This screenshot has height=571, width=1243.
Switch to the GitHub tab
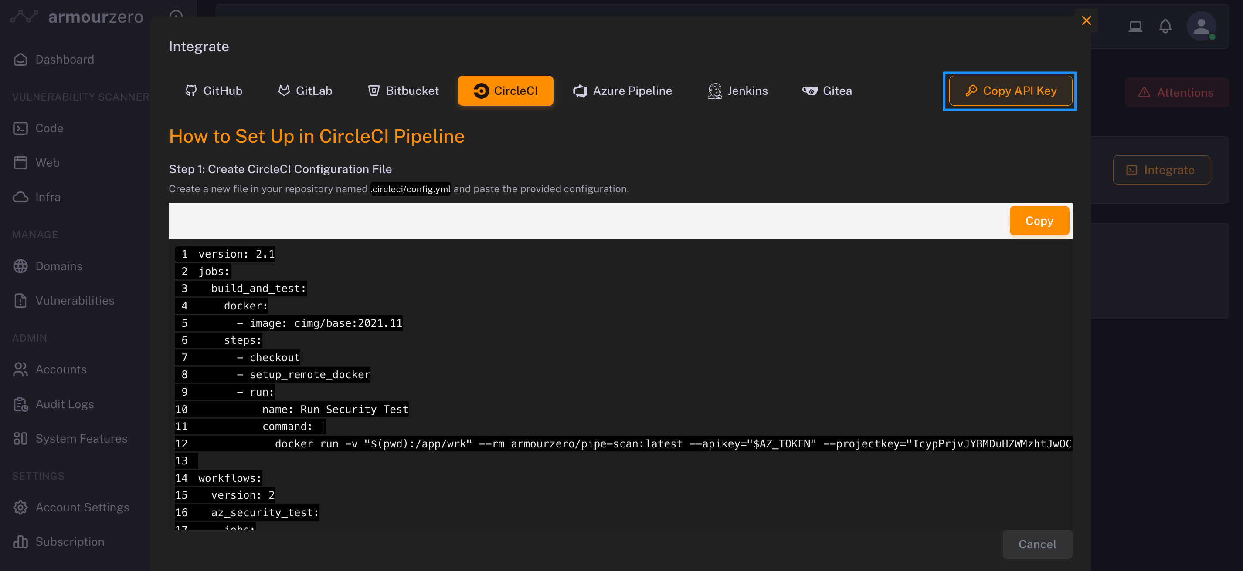tap(214, 91)
